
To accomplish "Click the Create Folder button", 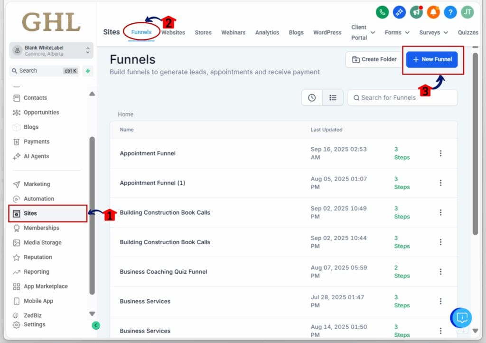I will click(x=373, y=59).
